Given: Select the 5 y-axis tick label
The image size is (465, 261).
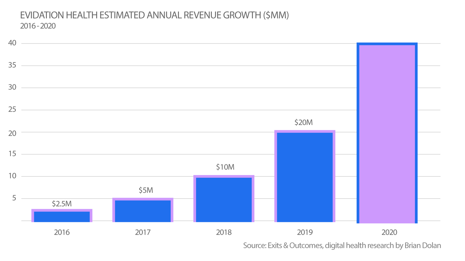Looking at the screenshot, I should tap(14, 198).
